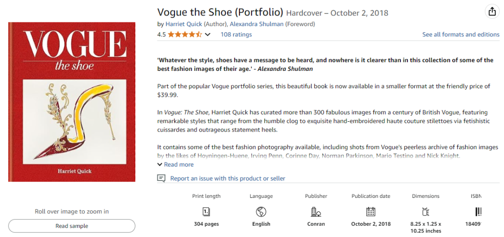
Task: Click the 4.5 rating number
Action: click(x=161, y=35)
